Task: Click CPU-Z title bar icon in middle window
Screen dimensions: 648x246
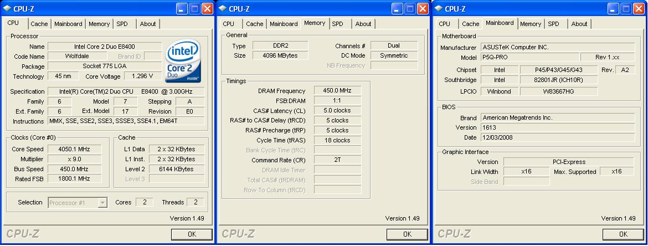Action: tap(222, 9)
